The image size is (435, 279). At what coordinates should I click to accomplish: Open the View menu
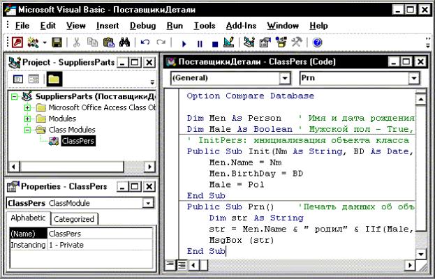[x=75, y=26]
